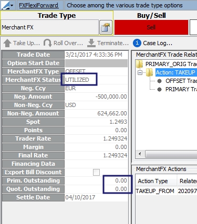Click the PRIMARY Trade bullet icon
Screen dimensions: 197x224
coord(159,89)
